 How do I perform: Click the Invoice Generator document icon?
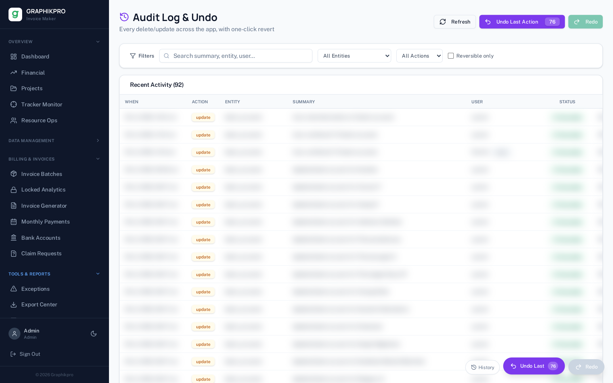[14, 206]
